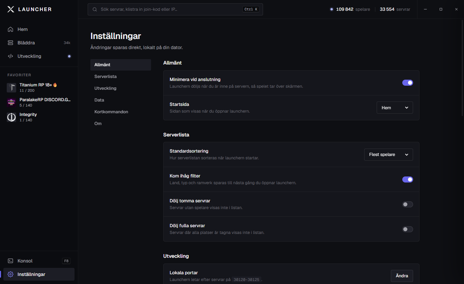This screenshot has height=284, width=464.
Task: Open ParalakeRP server avatar
Action: (x=11, y=103)
